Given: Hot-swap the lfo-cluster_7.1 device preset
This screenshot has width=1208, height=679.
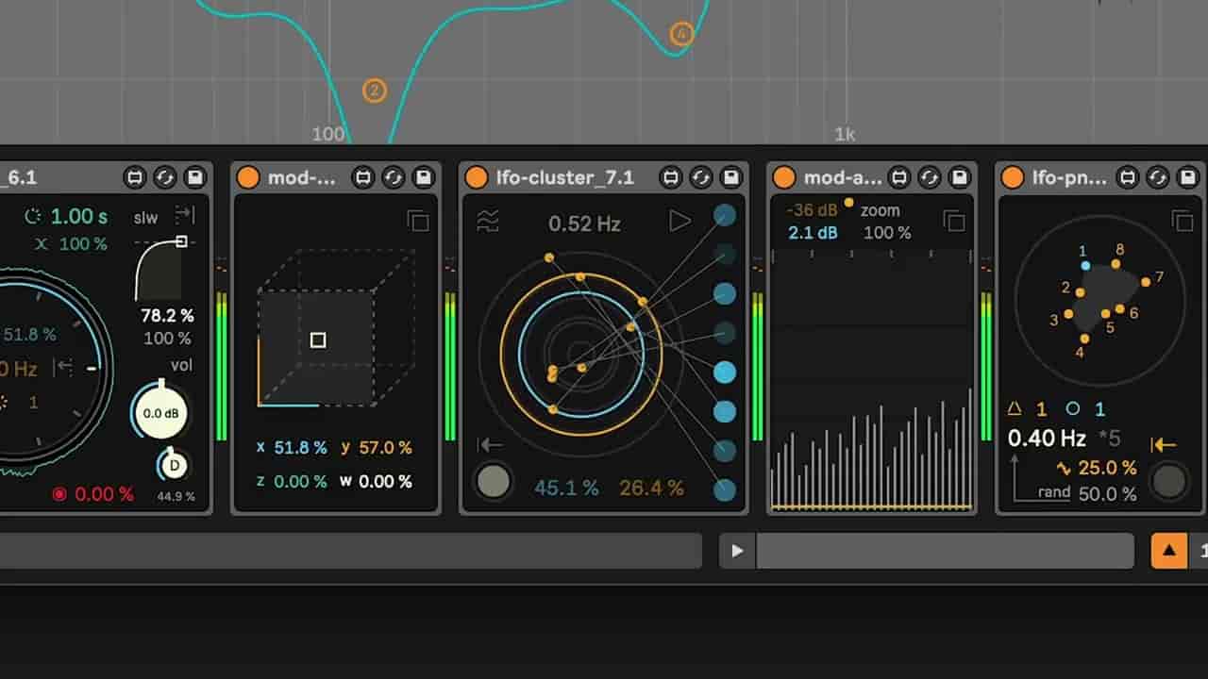Looking at the screenshot, I should (x=701, y=177).
